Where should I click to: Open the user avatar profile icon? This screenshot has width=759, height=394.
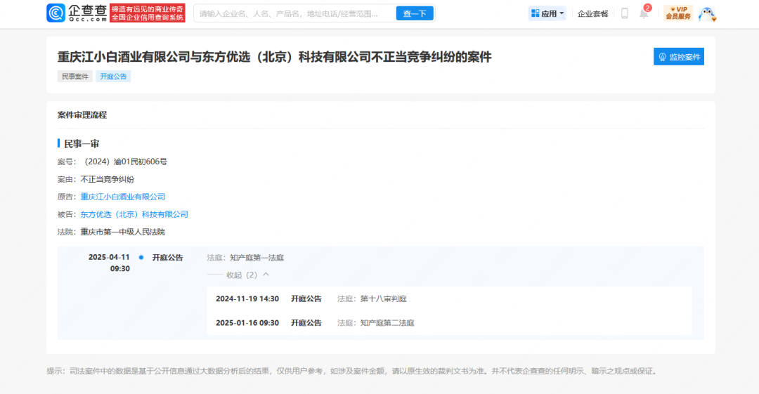coord(707,14)
